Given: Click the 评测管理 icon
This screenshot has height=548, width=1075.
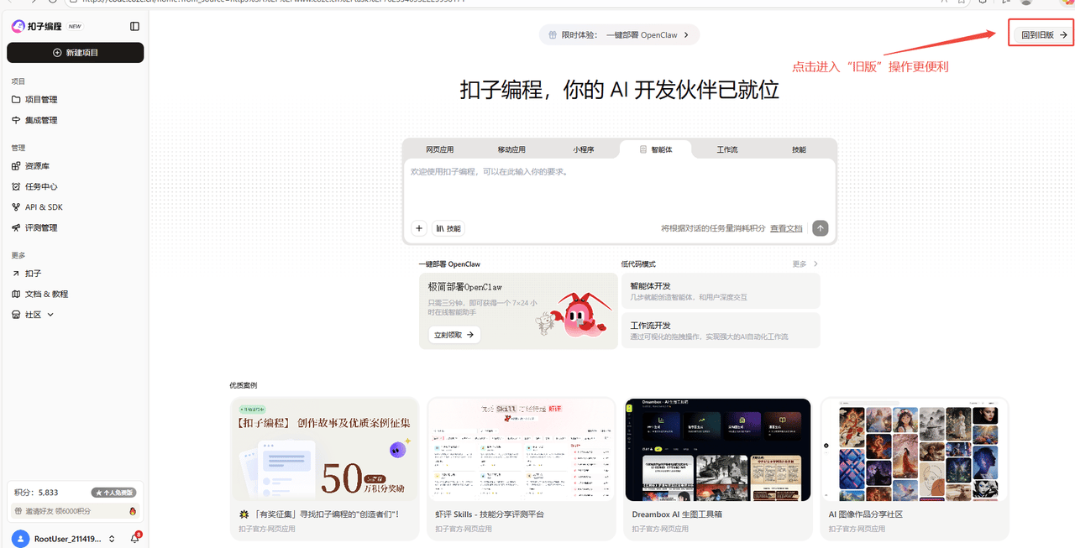Looking at the screenshot, I should [x=17, y=227].
